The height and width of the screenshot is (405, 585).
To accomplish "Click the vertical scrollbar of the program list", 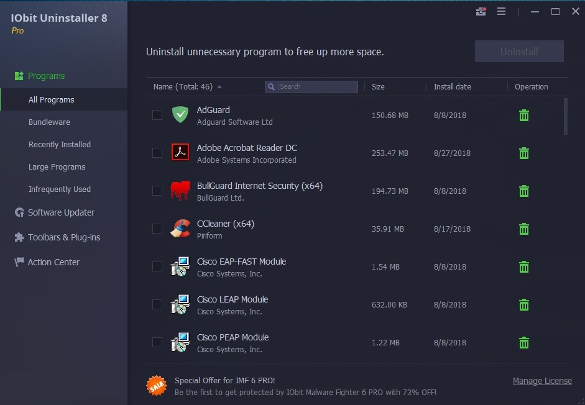I will [566, 116].
